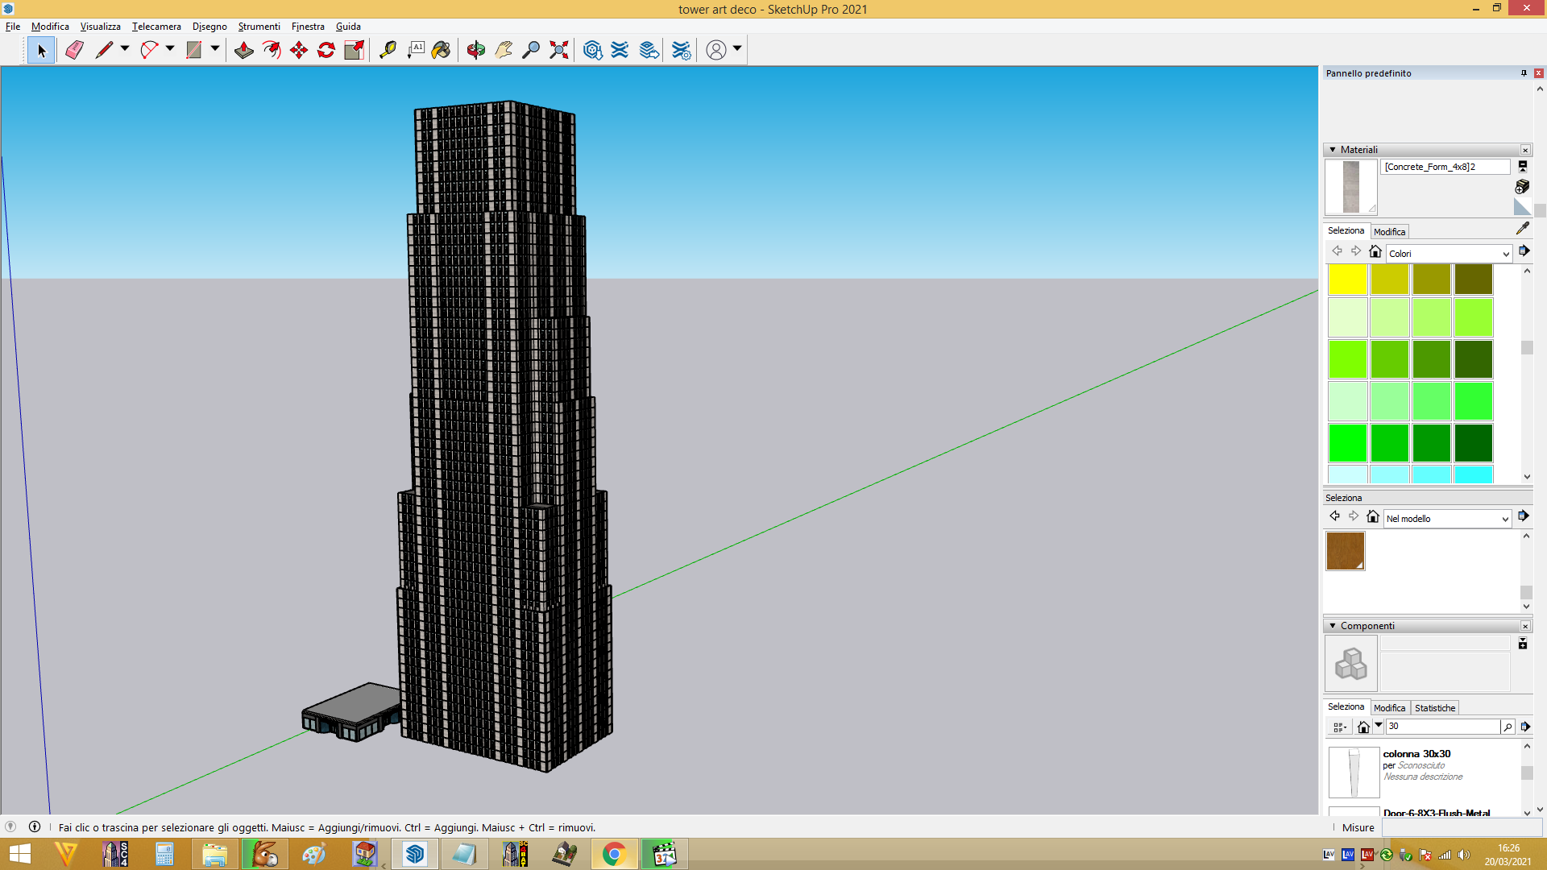Select the Text label tool

[x=416, y=50]
